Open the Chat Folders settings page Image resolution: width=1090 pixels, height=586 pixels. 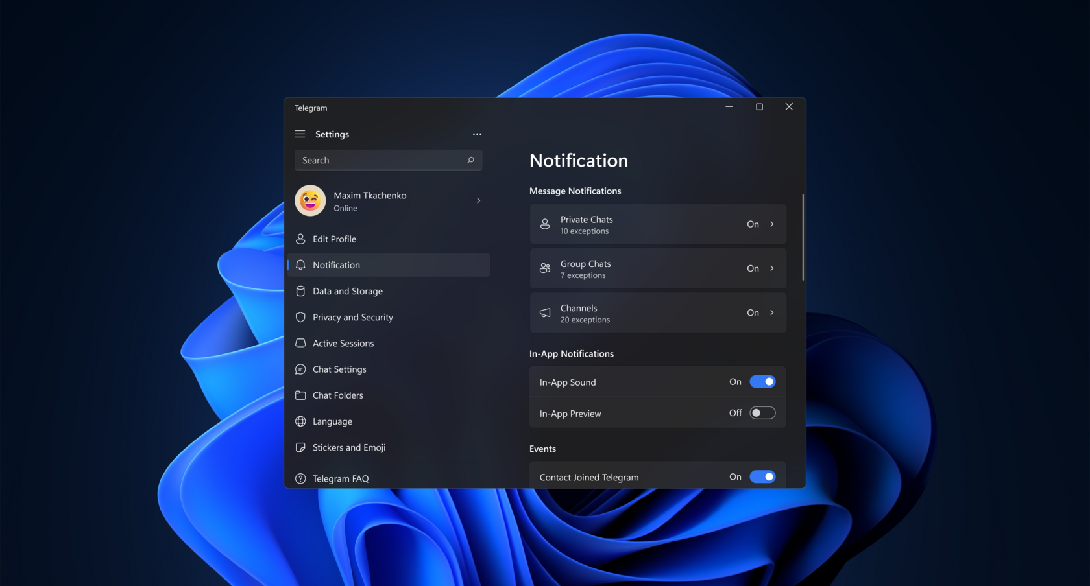(388, 395)
